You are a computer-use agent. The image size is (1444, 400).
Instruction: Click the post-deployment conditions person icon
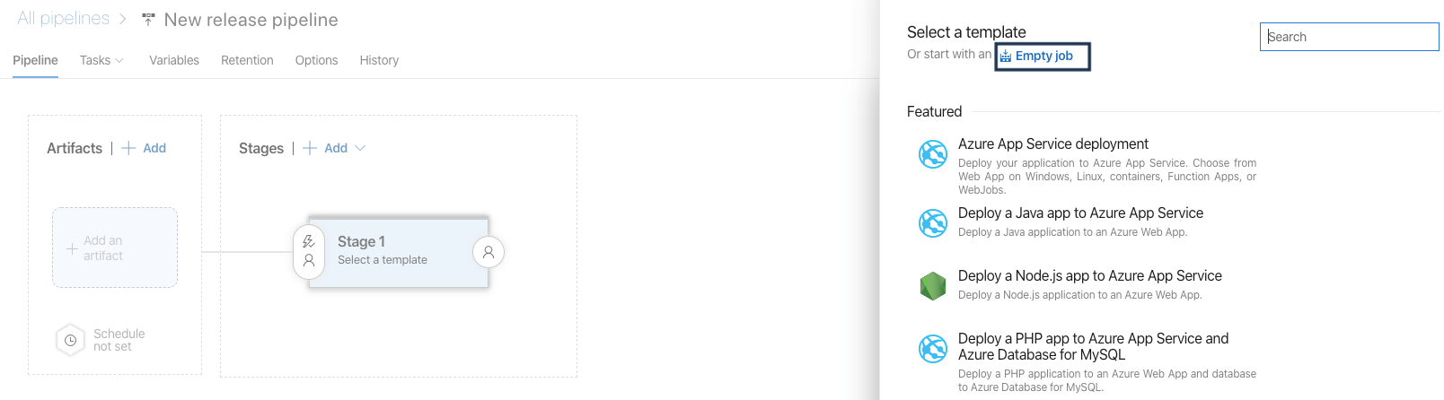[x=489, y=252]
